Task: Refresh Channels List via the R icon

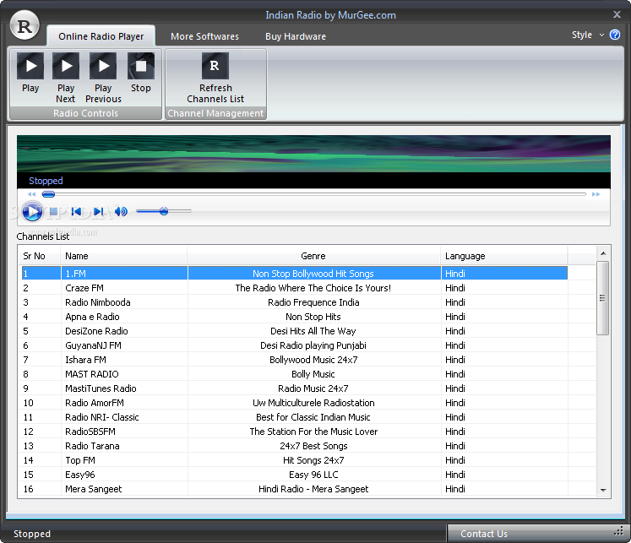Action: tap(215, 66)
